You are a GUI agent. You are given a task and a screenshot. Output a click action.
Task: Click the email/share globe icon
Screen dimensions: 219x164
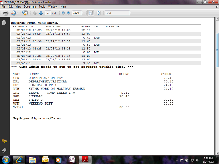(25, 13)
